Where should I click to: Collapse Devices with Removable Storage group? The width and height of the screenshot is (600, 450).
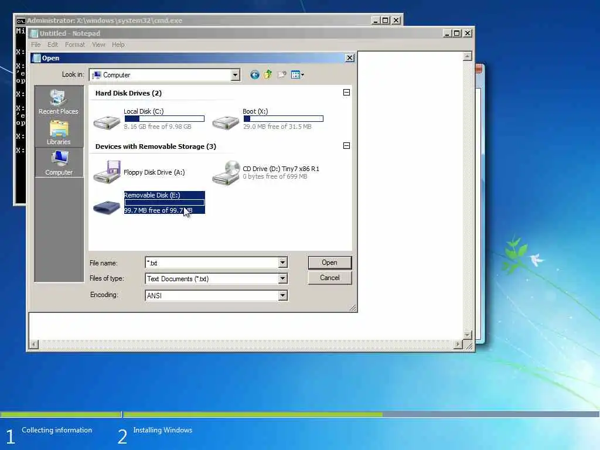pos(346,146)
